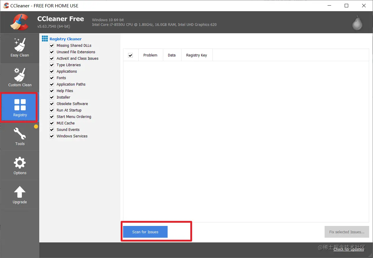Open the Options gear section
The width and height of the screenshot is (373, 258).
(20, 166)
